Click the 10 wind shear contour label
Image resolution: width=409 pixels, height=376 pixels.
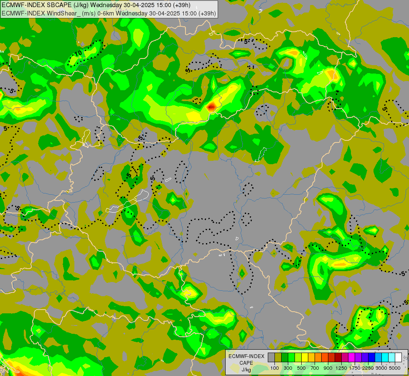point(78,53)
